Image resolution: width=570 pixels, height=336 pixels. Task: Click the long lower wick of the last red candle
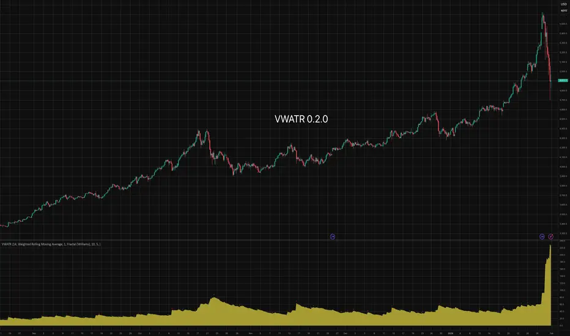550,93
